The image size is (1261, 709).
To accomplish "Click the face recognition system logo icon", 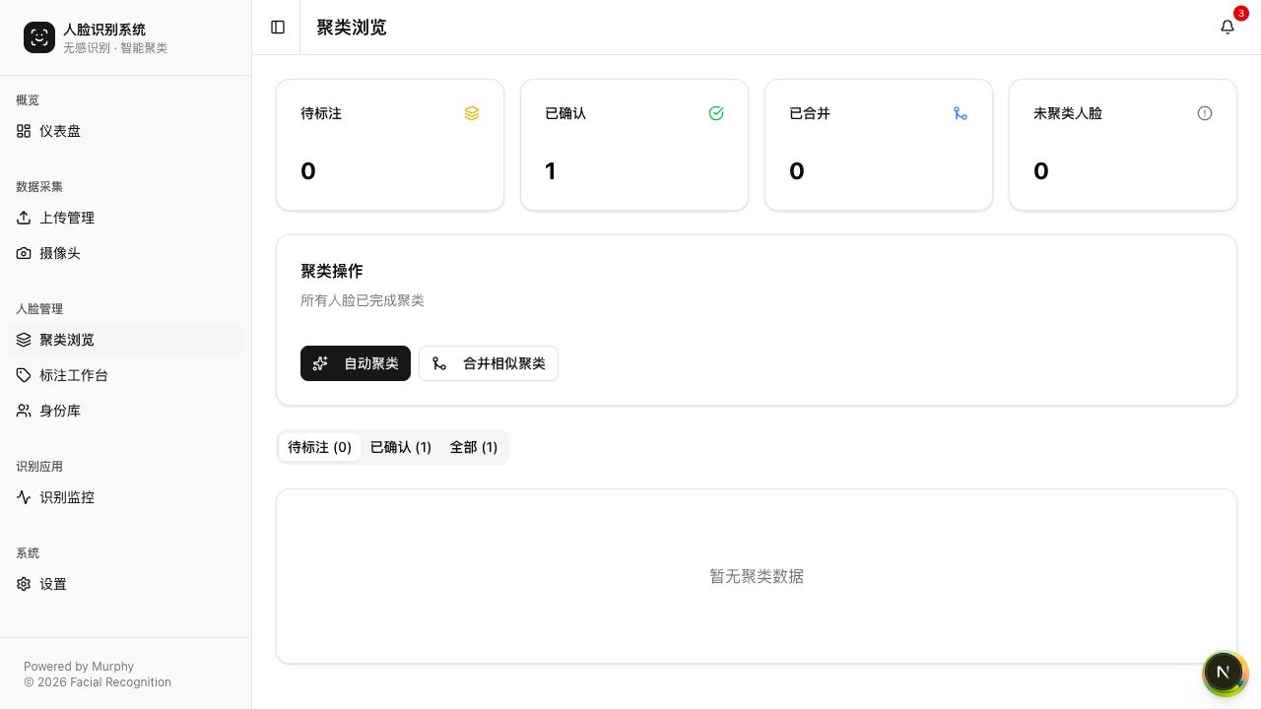I will pyautogui.click(x=39, y=37).
